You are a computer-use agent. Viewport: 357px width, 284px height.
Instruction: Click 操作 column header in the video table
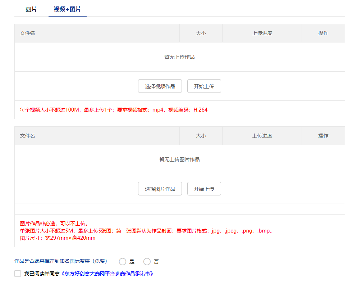[x=323, y=33]
